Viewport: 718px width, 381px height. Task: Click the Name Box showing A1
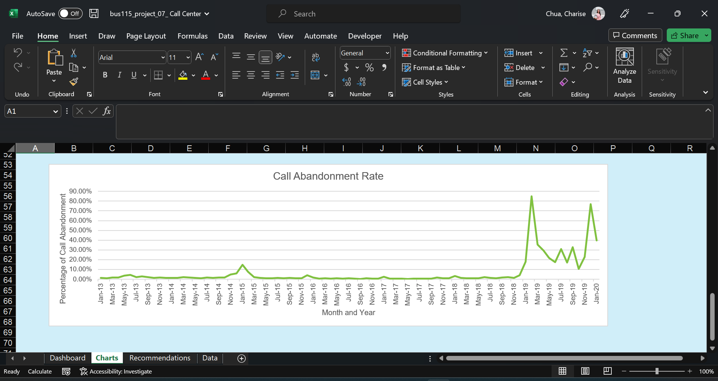[28, 111]
